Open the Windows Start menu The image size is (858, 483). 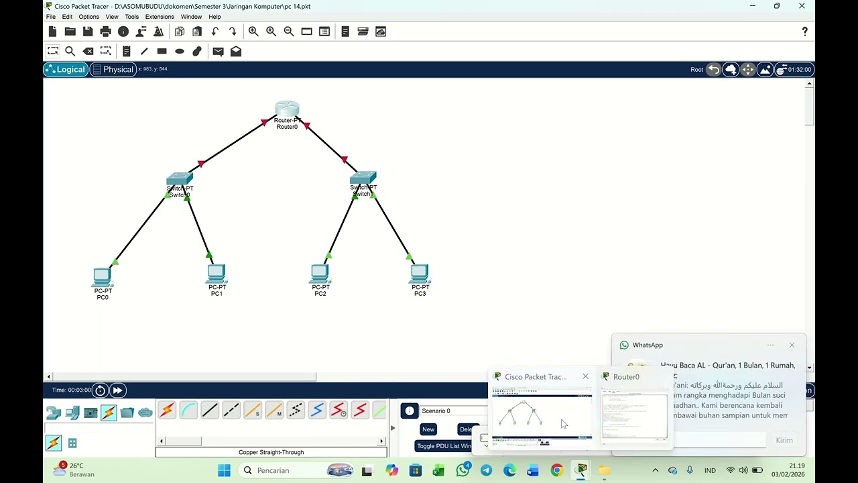coord(224,470)
